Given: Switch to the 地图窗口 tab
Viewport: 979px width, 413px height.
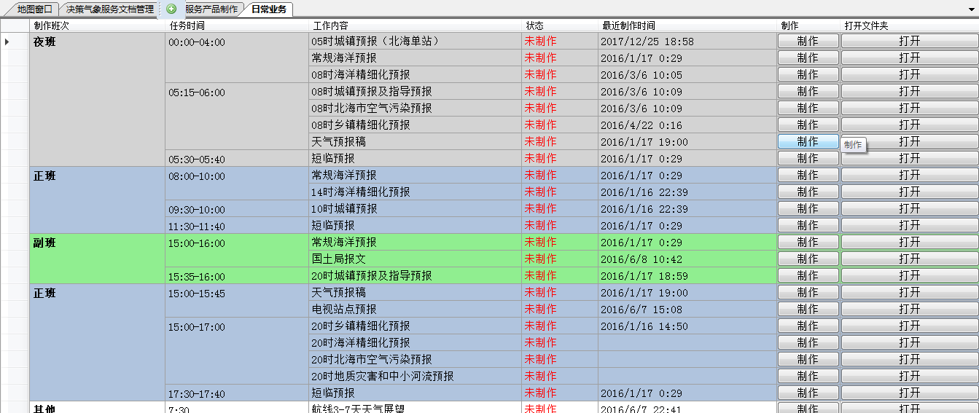Looking at the screenshot, I should click(34, 9).
